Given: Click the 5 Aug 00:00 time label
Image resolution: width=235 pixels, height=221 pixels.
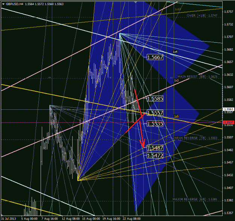Looking at the screenshot, I should point(29,219).
